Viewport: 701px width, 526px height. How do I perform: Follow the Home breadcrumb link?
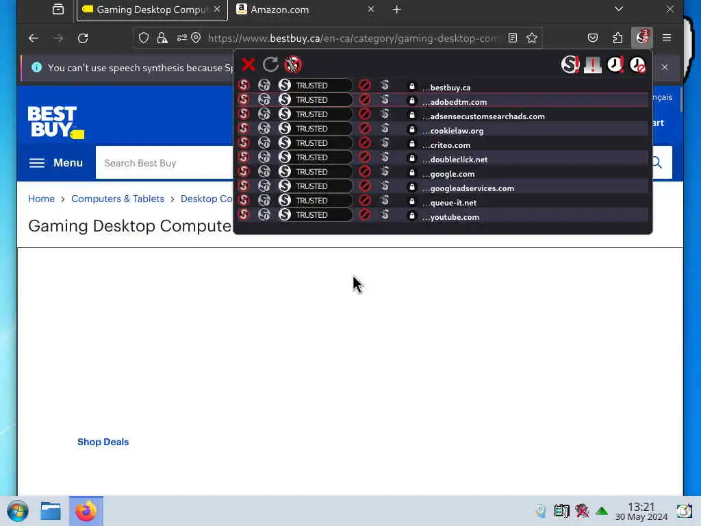pyautogui.click(x=41, y=199)
